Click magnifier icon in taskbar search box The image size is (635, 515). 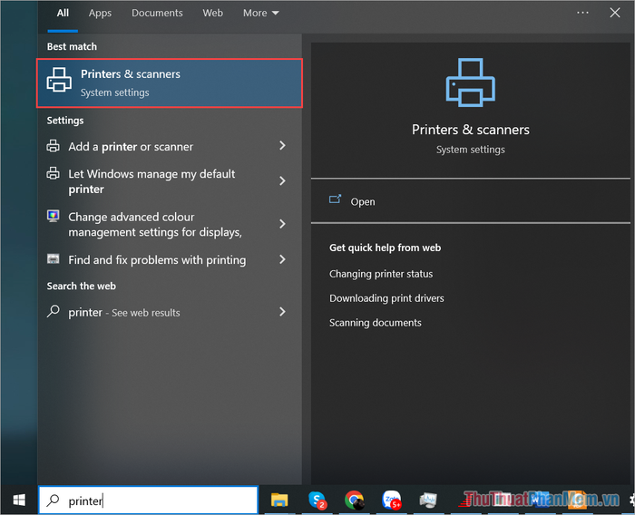[x=53, y=500]
